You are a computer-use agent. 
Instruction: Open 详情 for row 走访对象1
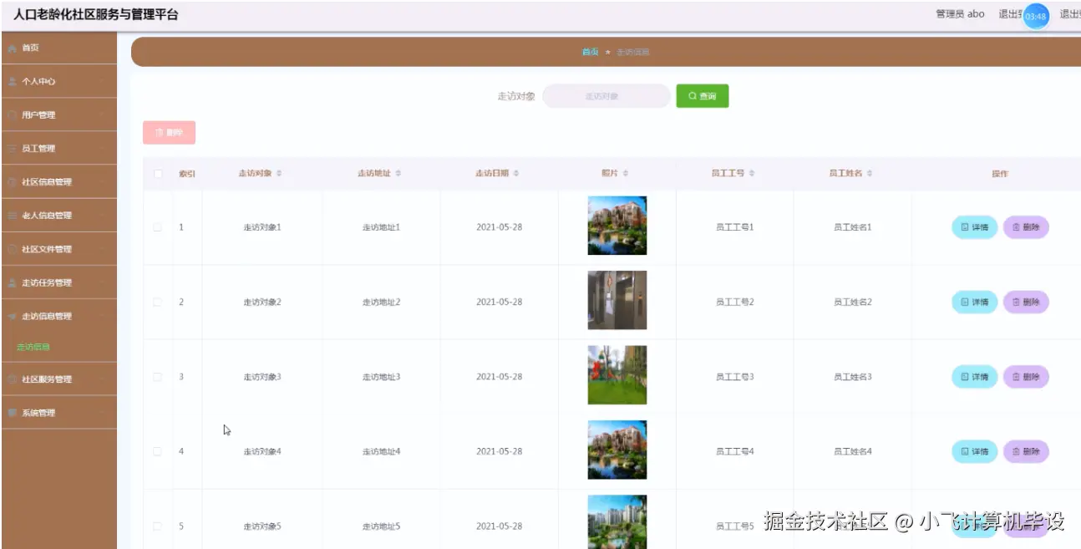click(975, 227)
